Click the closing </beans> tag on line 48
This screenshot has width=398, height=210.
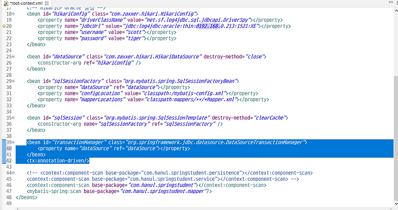(x=27, y=197)
